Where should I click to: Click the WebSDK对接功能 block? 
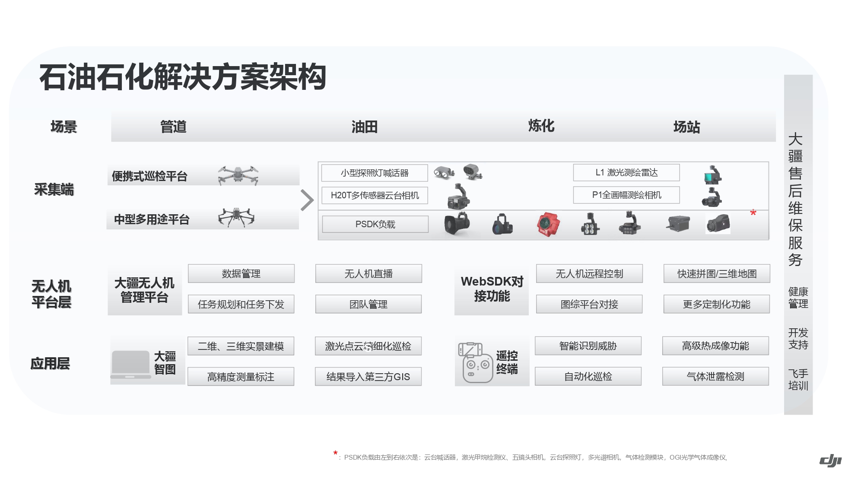[x=492, y=290]
